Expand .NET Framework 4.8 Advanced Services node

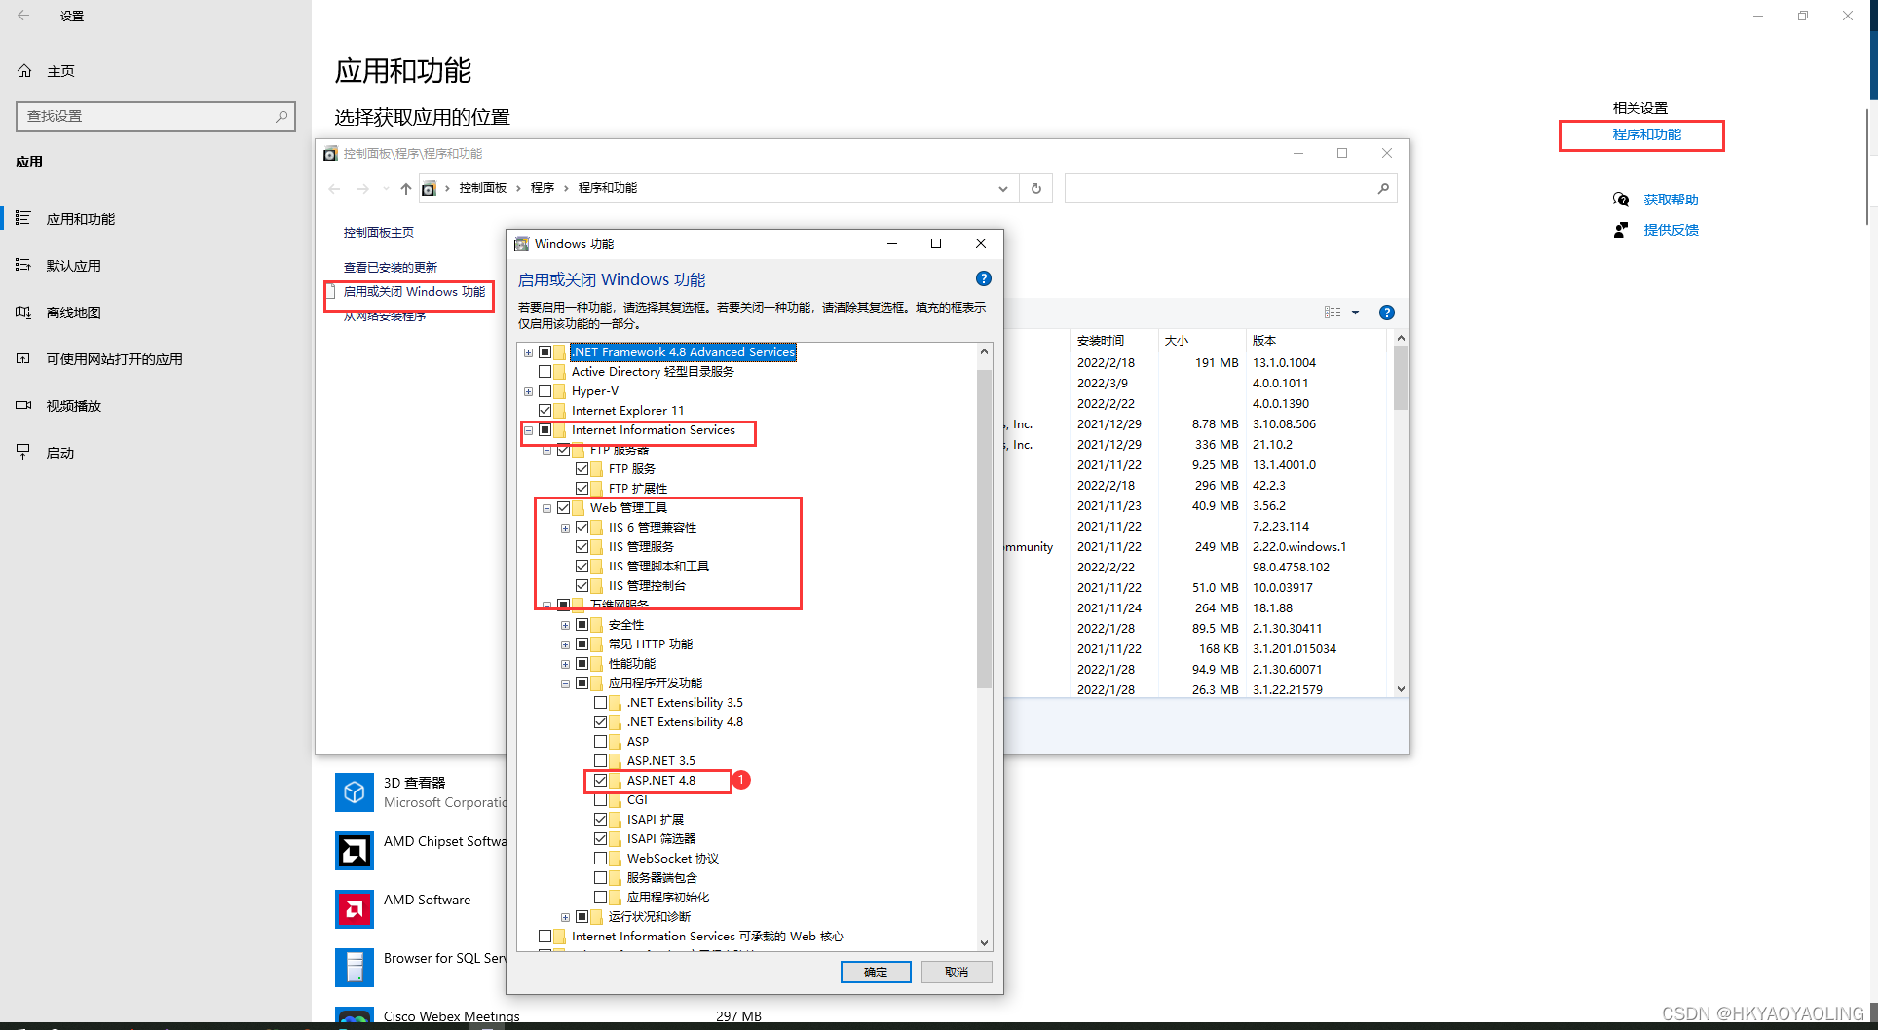[529, 352]
